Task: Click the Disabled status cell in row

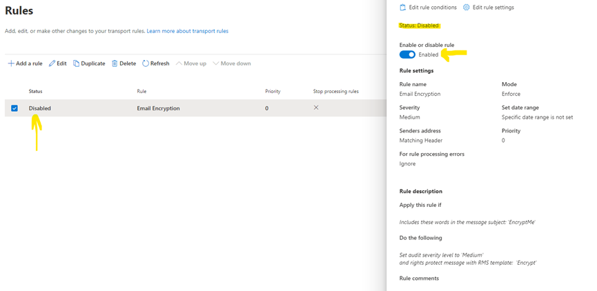Action: click(40, 108)
